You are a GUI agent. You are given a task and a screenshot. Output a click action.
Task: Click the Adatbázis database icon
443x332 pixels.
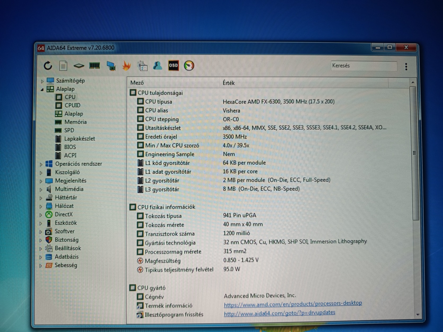click(48, 257)
